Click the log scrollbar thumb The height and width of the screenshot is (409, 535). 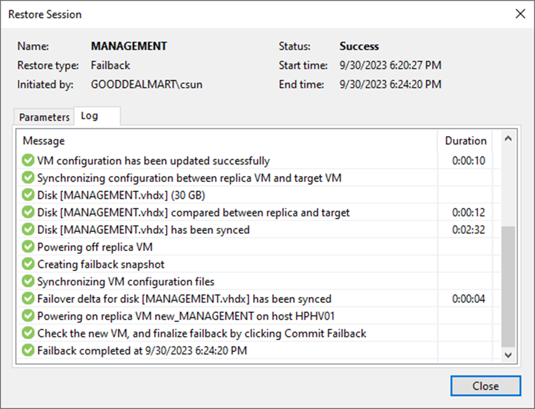508,286
